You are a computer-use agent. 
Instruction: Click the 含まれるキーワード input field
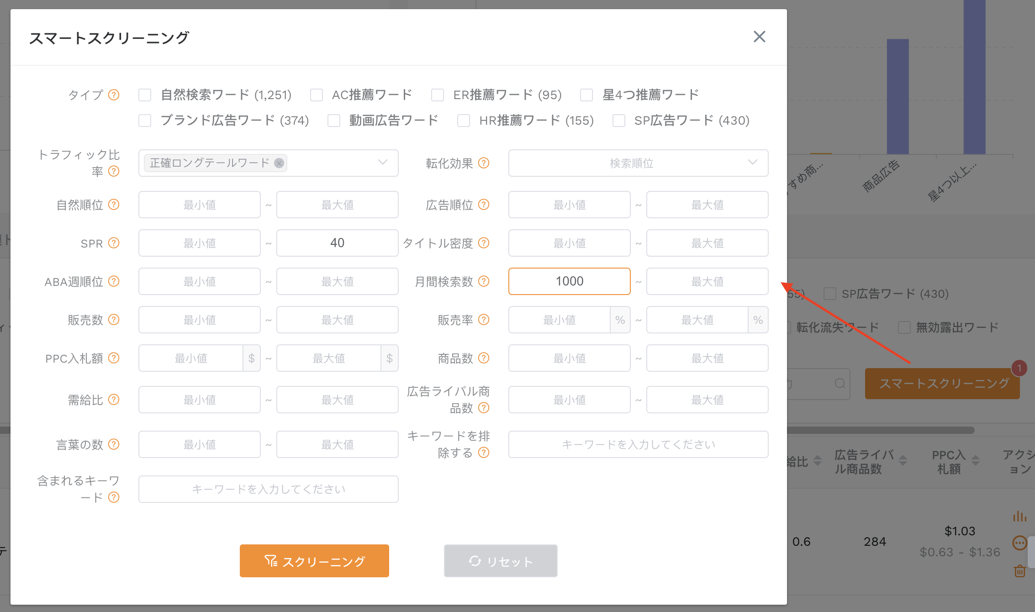click(268, 489)
